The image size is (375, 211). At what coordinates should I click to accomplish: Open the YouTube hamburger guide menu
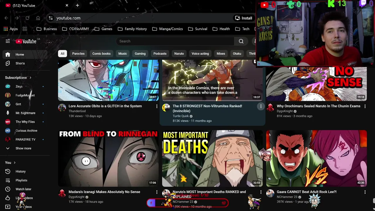(8, 41)
